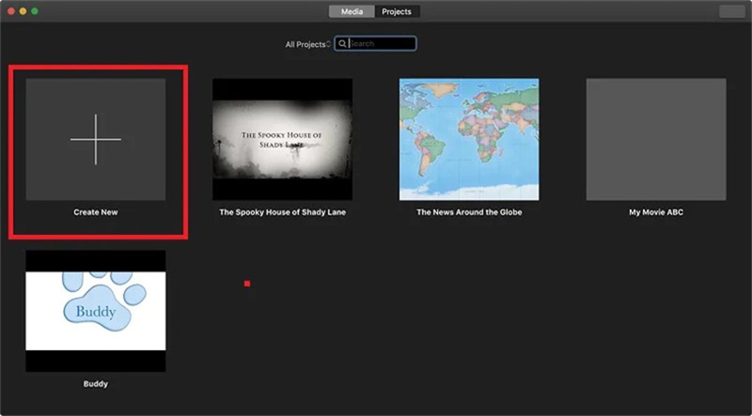Enter full screen with the green button

[35, 11]
